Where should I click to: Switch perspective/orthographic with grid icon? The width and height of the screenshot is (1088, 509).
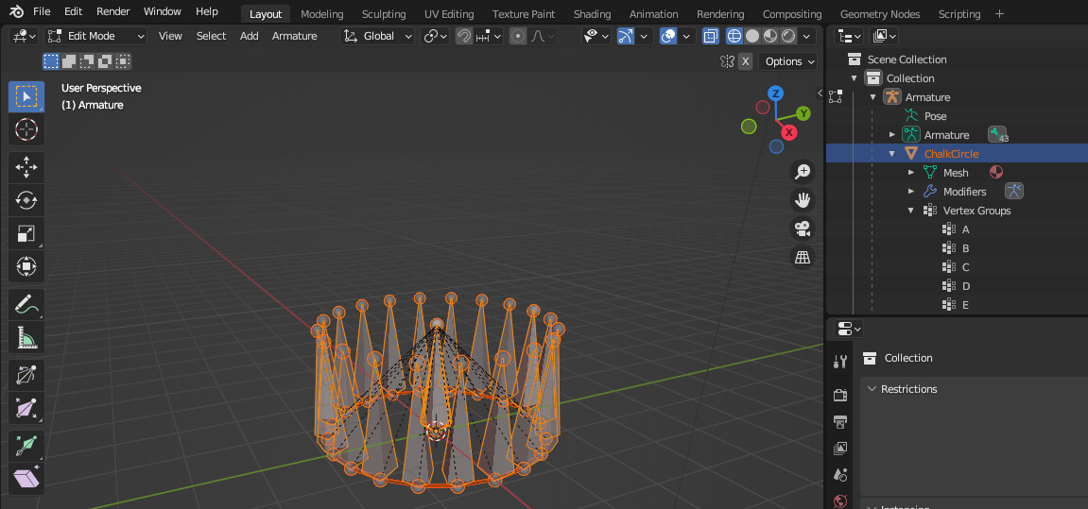(x=803, y=257)
